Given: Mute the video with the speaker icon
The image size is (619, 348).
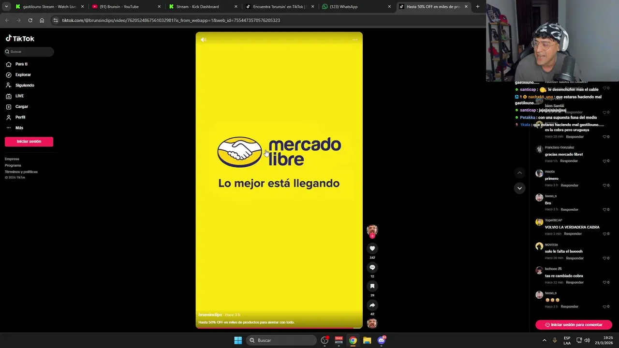Looking at the screenshot, I should [x=204, y=40].
